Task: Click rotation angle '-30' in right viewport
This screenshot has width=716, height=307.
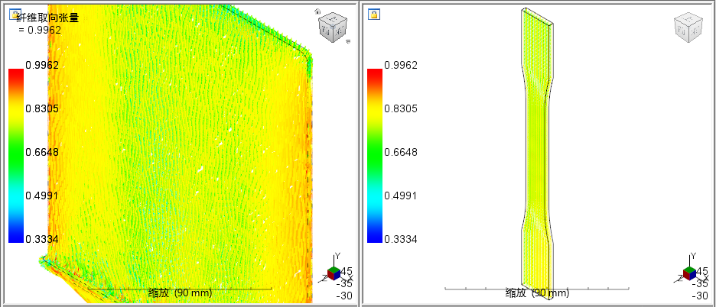Action: point(700,296)
